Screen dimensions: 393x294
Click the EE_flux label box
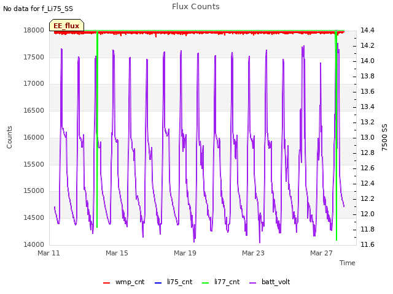point(66,25)
